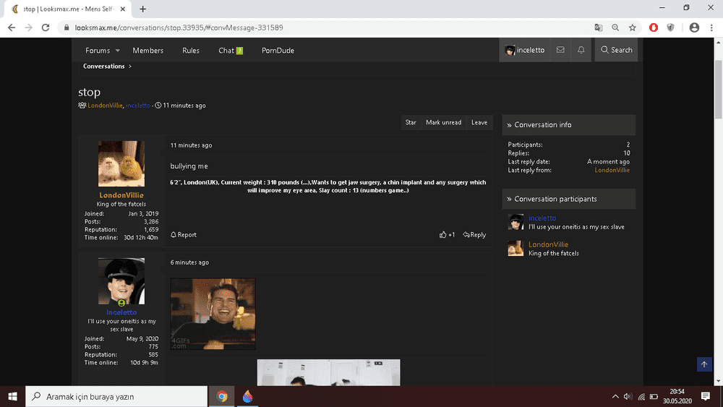Go to the Members nav item

point(147,51)
